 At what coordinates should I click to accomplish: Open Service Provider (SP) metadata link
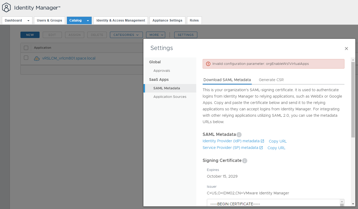point(230,148)
